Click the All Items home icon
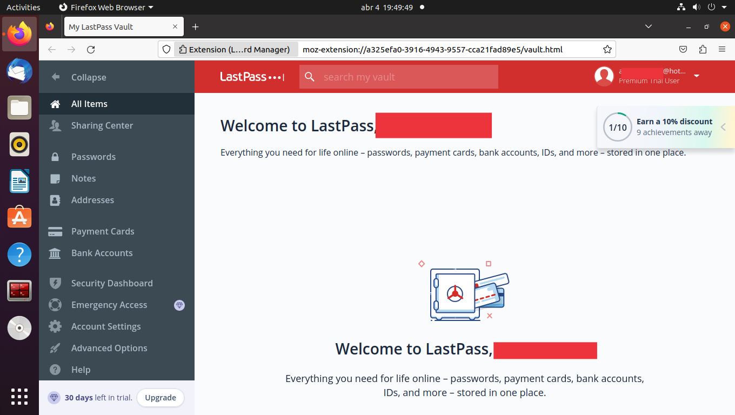735x415 pixels. (55, 104)
